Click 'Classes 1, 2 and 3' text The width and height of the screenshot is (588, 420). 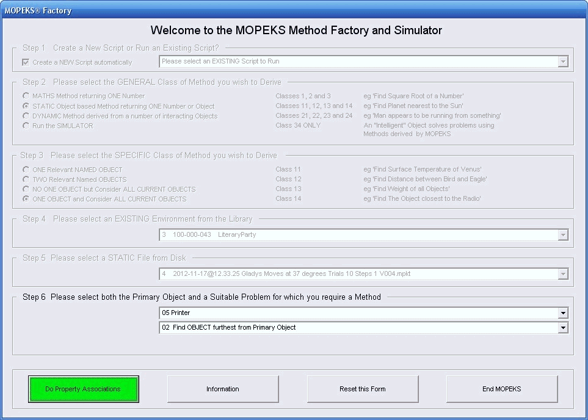tap(303, 96)
